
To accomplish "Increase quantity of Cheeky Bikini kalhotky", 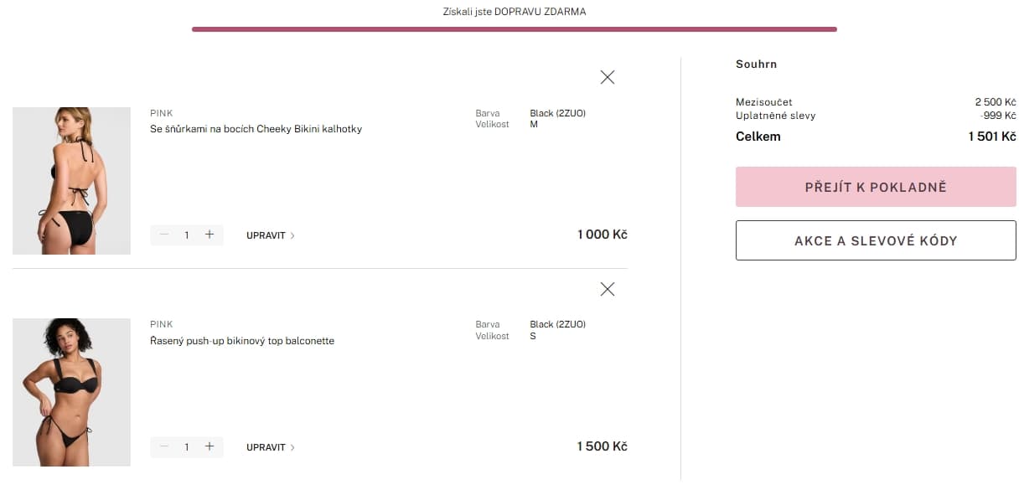I will point(209,235).
